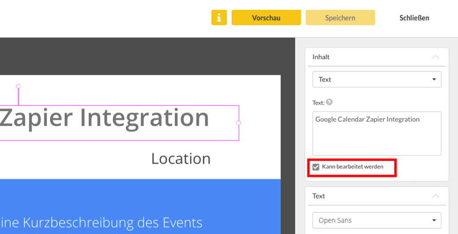Click the Speichern button

pyautogui.click(x=340, y=18)
